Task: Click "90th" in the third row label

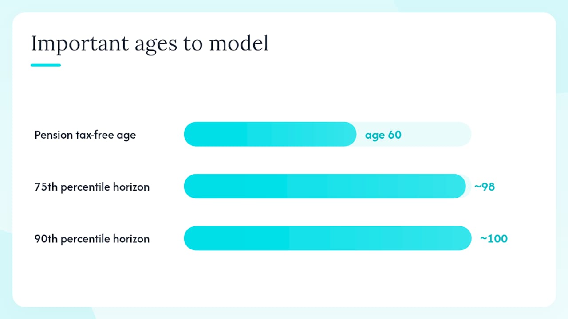Action: 46,239
